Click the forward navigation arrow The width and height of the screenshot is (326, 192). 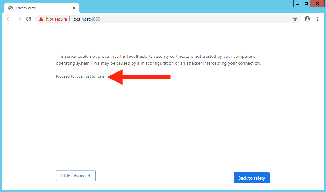(19, 19)
